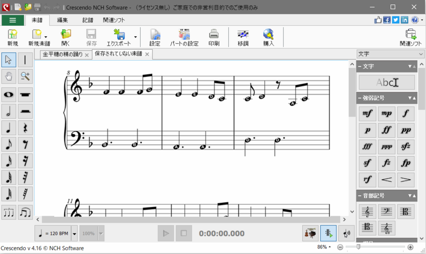
Task: Select the whole rest tool
Action: pyautogui.click(x=25, y=95)
